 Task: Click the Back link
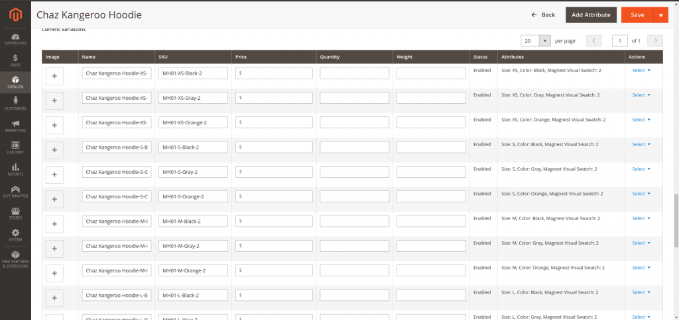[543, 15]
